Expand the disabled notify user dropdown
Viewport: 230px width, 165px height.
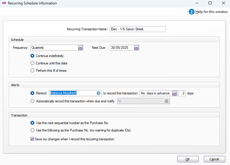167,101
